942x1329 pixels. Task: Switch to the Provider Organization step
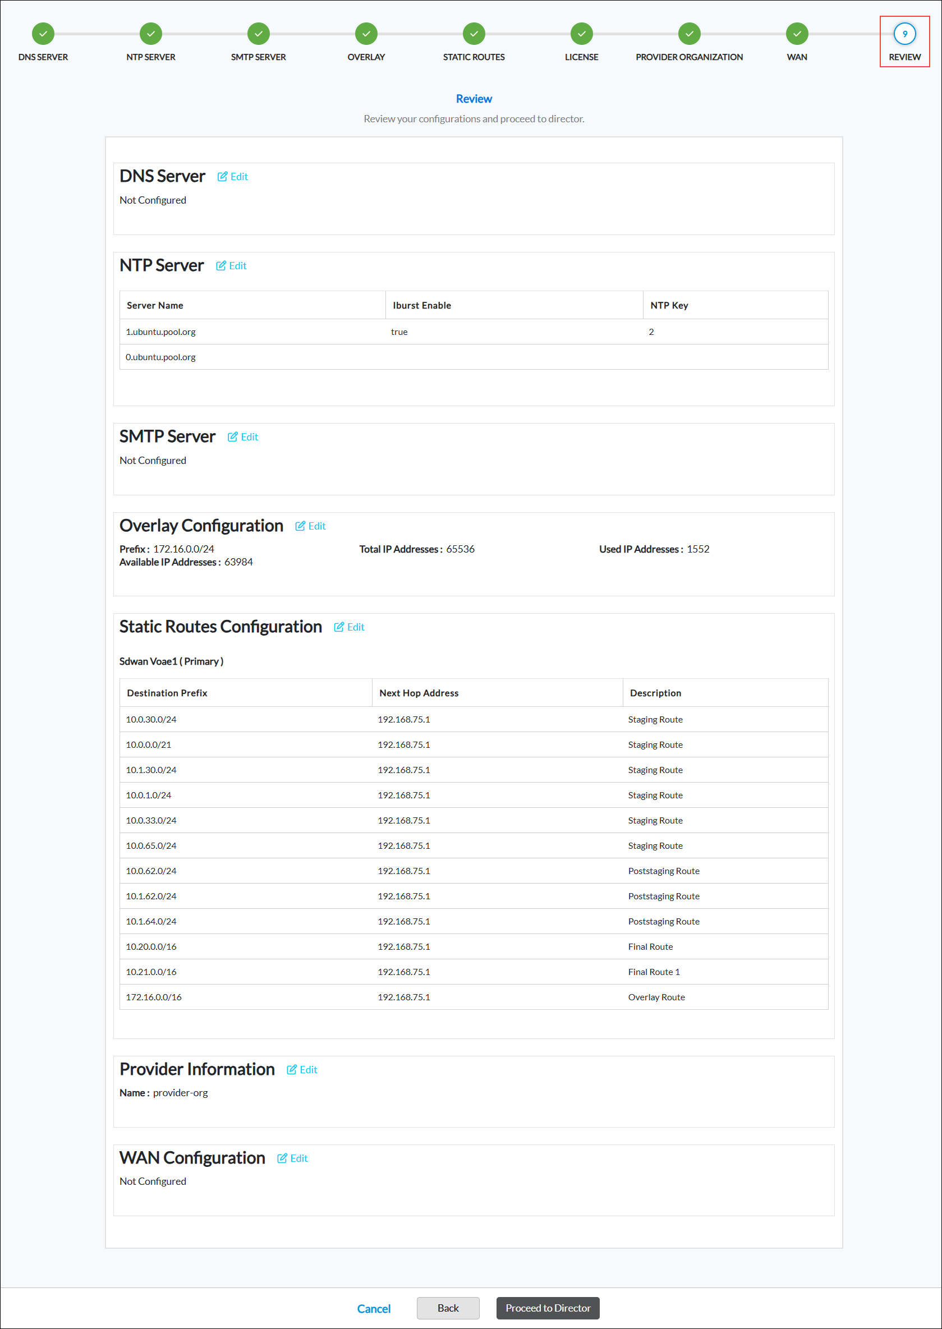(690, 34)
